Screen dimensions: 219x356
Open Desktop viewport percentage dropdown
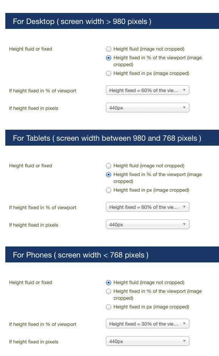tap(147, 91)
